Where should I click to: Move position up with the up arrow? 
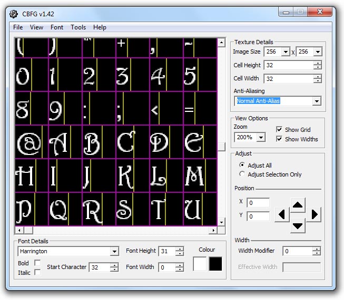(x=298, y=205)
